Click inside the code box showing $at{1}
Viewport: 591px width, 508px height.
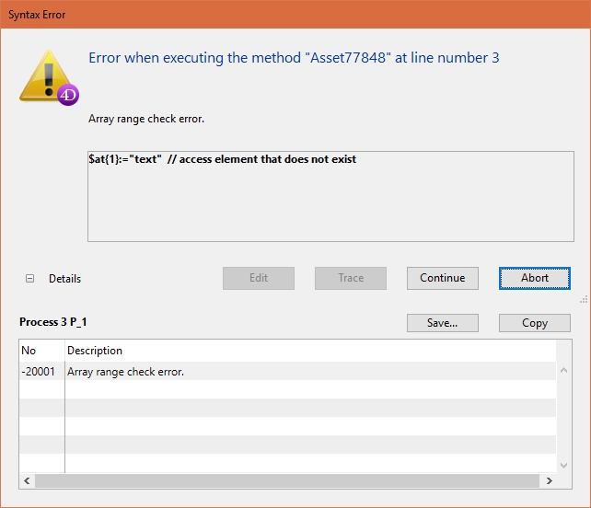pyautogui.click(x=330, y=196)
